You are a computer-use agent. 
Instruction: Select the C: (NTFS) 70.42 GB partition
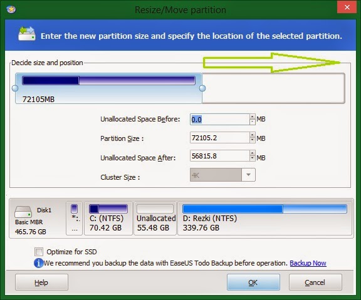tap(108, 218)
